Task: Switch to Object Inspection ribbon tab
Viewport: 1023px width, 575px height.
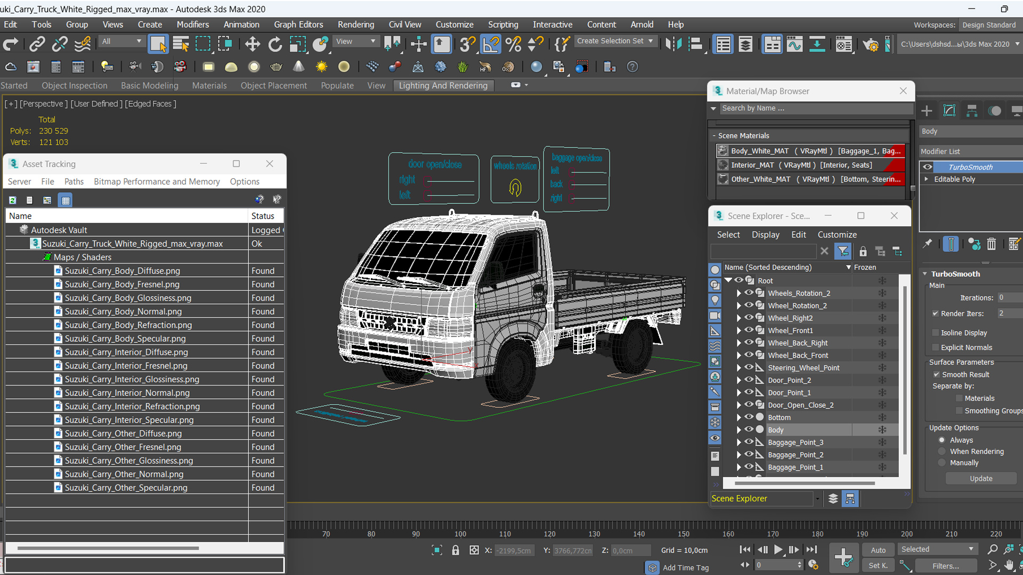Action: (75, 85)
